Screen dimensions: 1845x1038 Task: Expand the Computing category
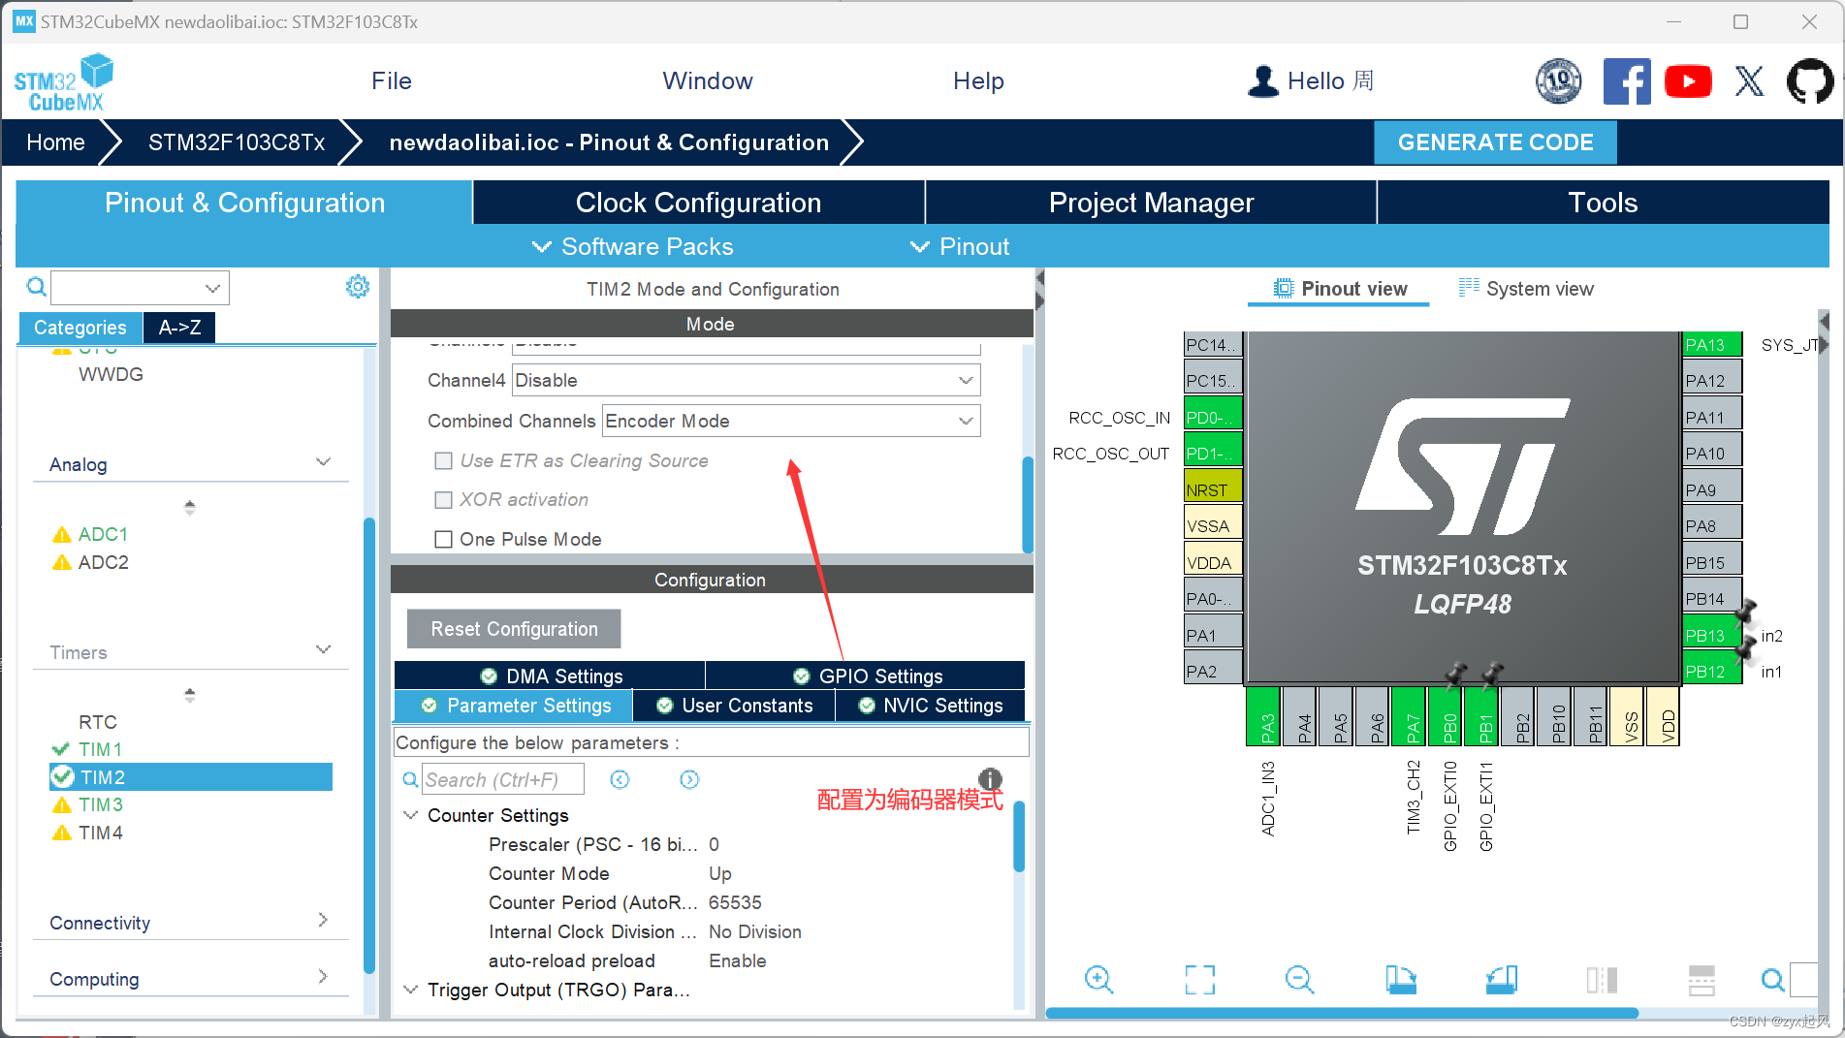(324, 976)
